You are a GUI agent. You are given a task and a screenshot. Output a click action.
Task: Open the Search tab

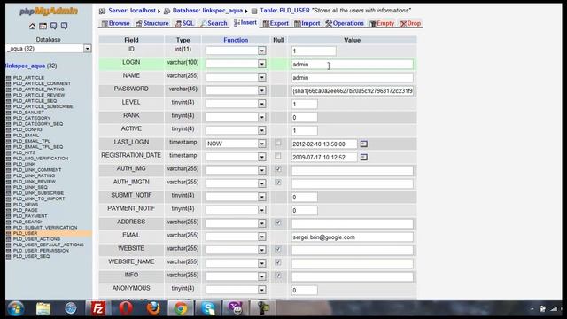pyautogui.click(x=214, y=24)
